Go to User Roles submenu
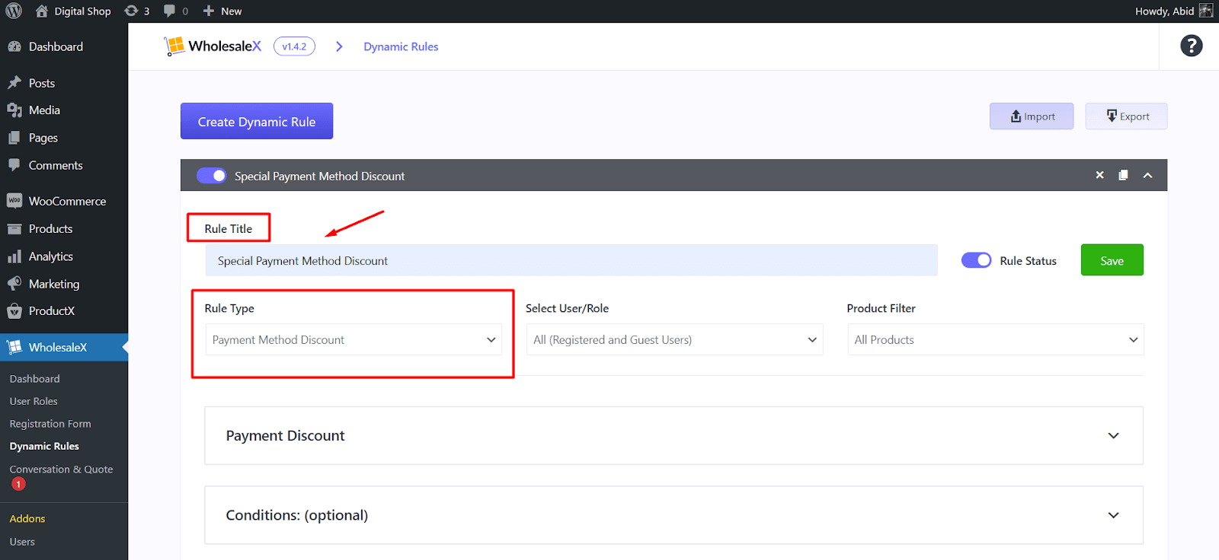Viewport: 1219px width, 560px height. (x=34, y=401)
